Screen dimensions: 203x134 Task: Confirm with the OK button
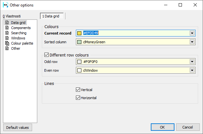pyautogui.click(x=162, y=127)
